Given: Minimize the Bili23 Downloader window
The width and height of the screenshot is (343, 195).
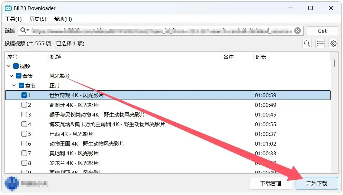Looking at the screenshot, I should coord(290,8).
